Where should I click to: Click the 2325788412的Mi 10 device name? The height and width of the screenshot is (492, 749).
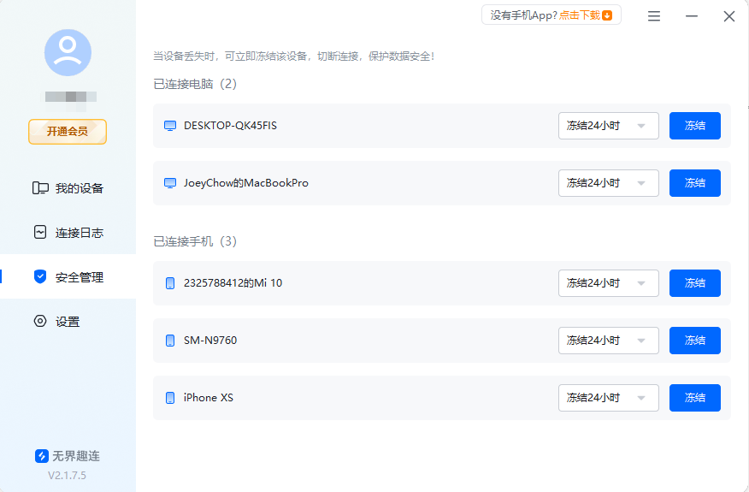click(x=233, y=283)
